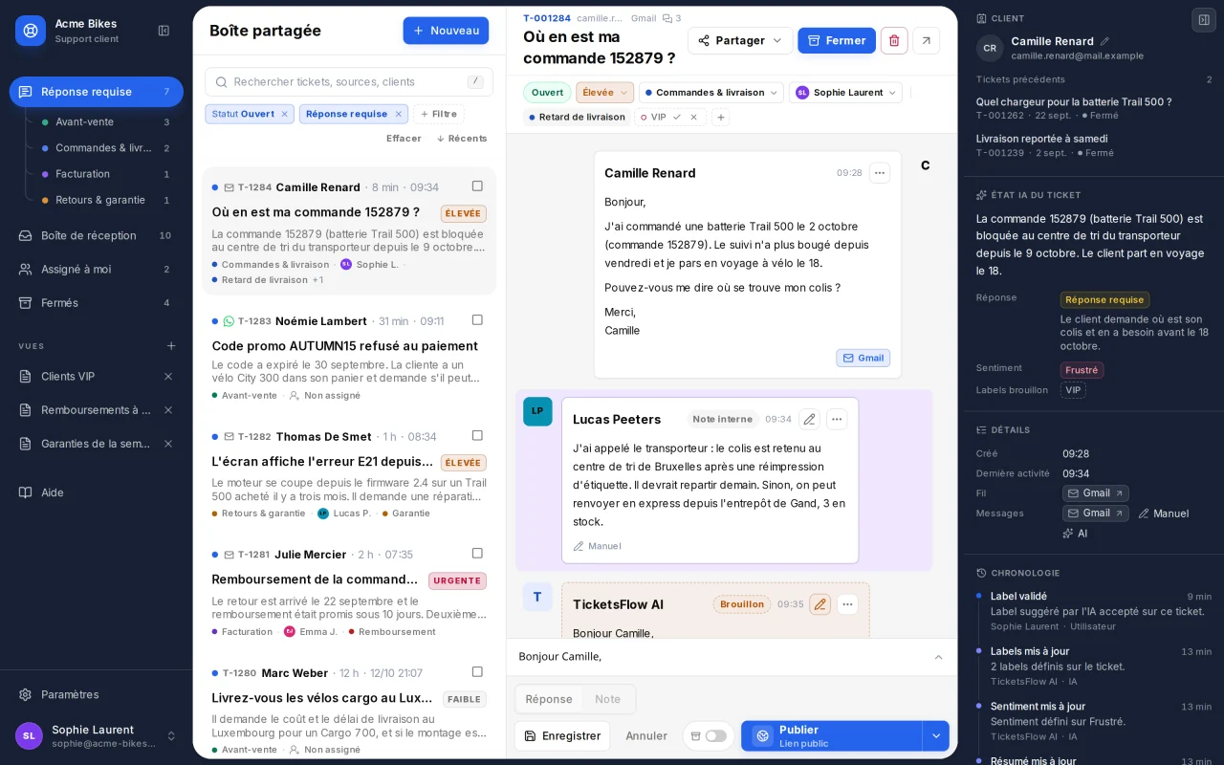Open more options on Camille Renard's message

[x=880, y=173]
